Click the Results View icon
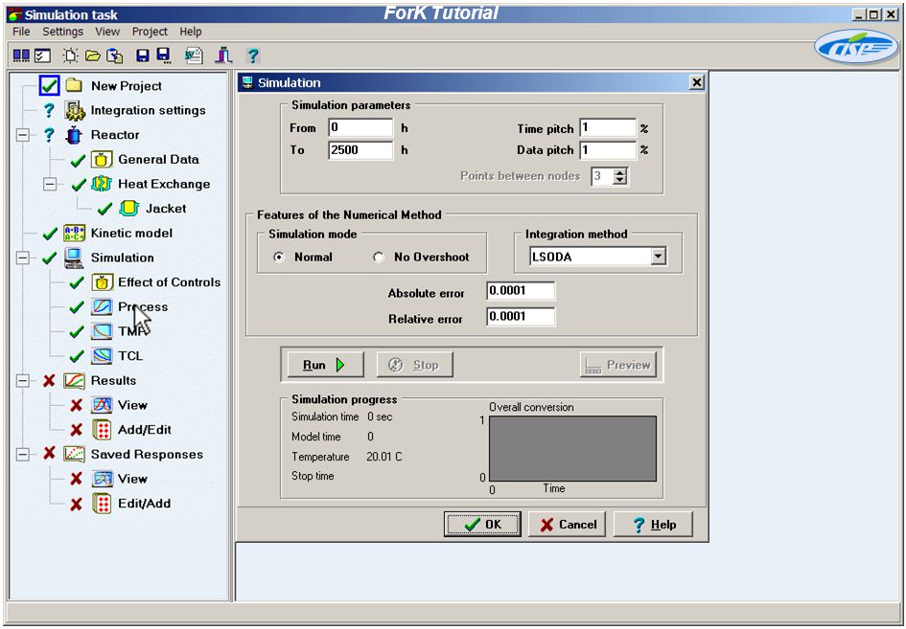 point(102,405)
